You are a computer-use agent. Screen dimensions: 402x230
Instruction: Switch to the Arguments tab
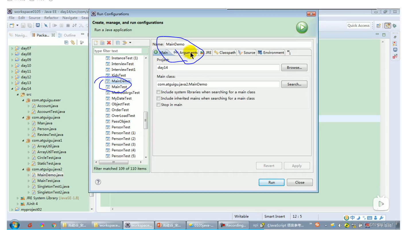pos(186,52)
